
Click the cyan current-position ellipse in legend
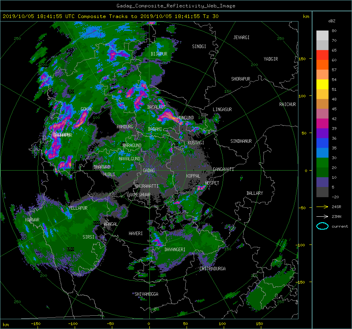322,226
